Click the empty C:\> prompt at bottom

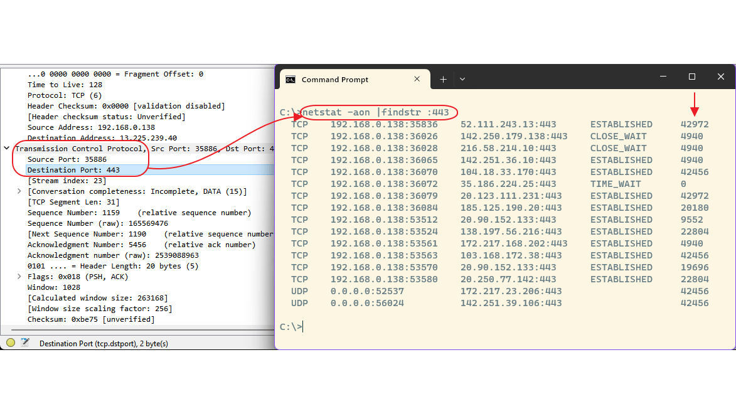tap(292, 327)
